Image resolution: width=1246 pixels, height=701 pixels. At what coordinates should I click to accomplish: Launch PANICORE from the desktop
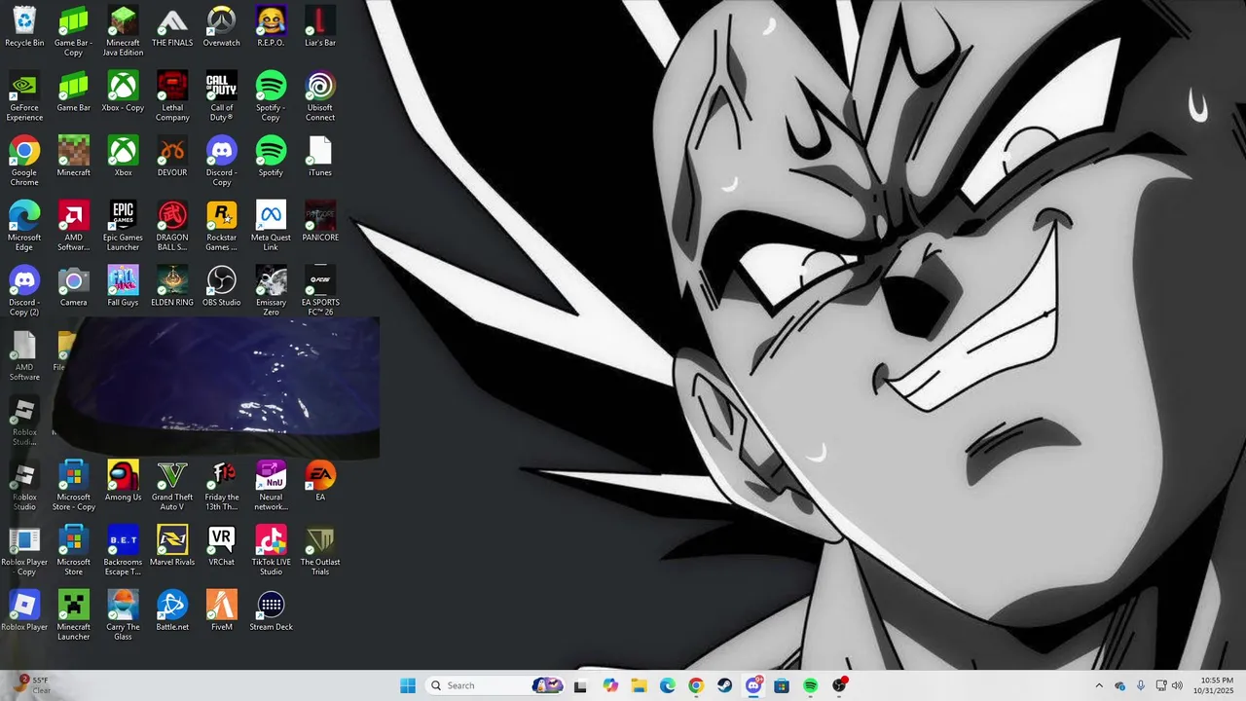tap(320, 222)
